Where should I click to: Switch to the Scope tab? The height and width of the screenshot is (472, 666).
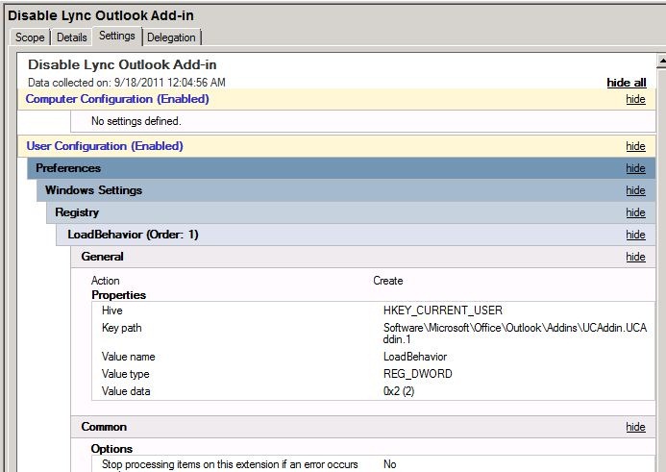click(x=30, y=37)
